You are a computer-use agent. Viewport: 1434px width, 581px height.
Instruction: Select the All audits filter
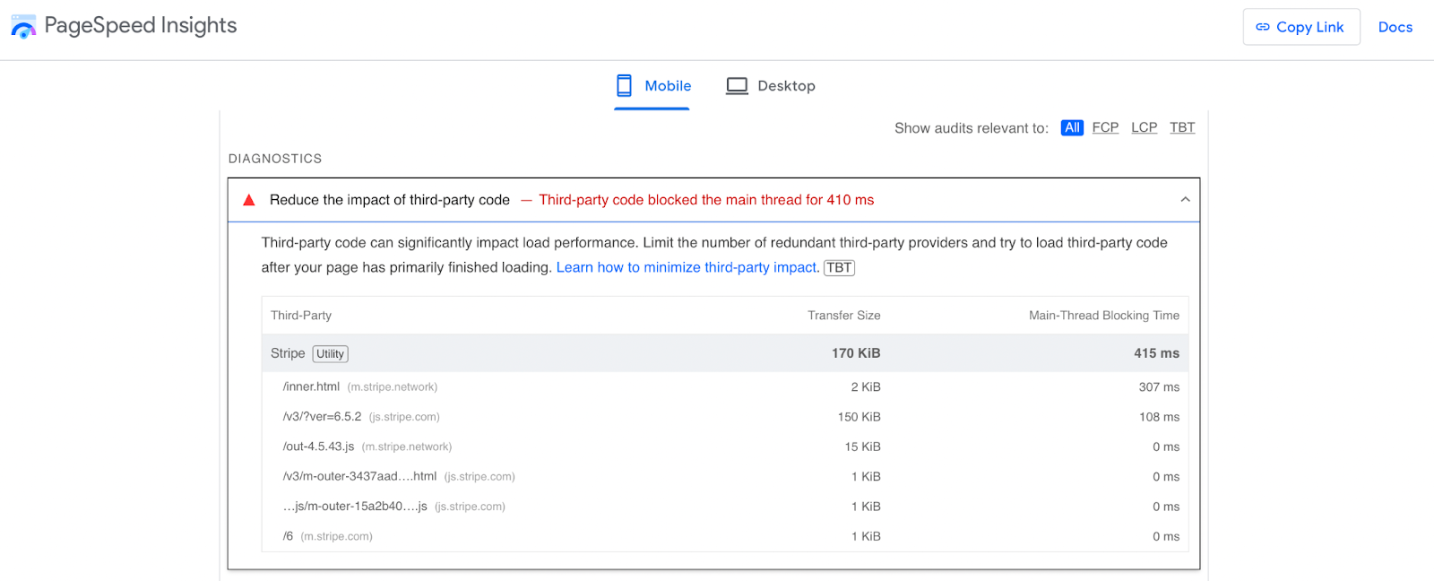pos(1072,127)
